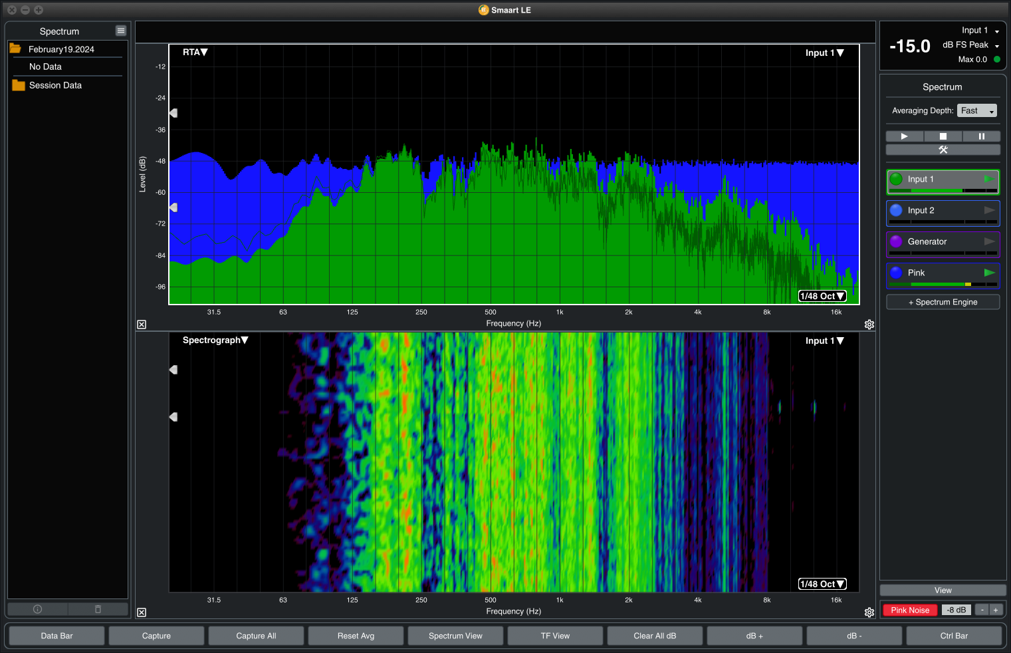Pause the spectrum measurements
Image resolution: width=1011 pixels, height=653 pixels.
point(981,136)
